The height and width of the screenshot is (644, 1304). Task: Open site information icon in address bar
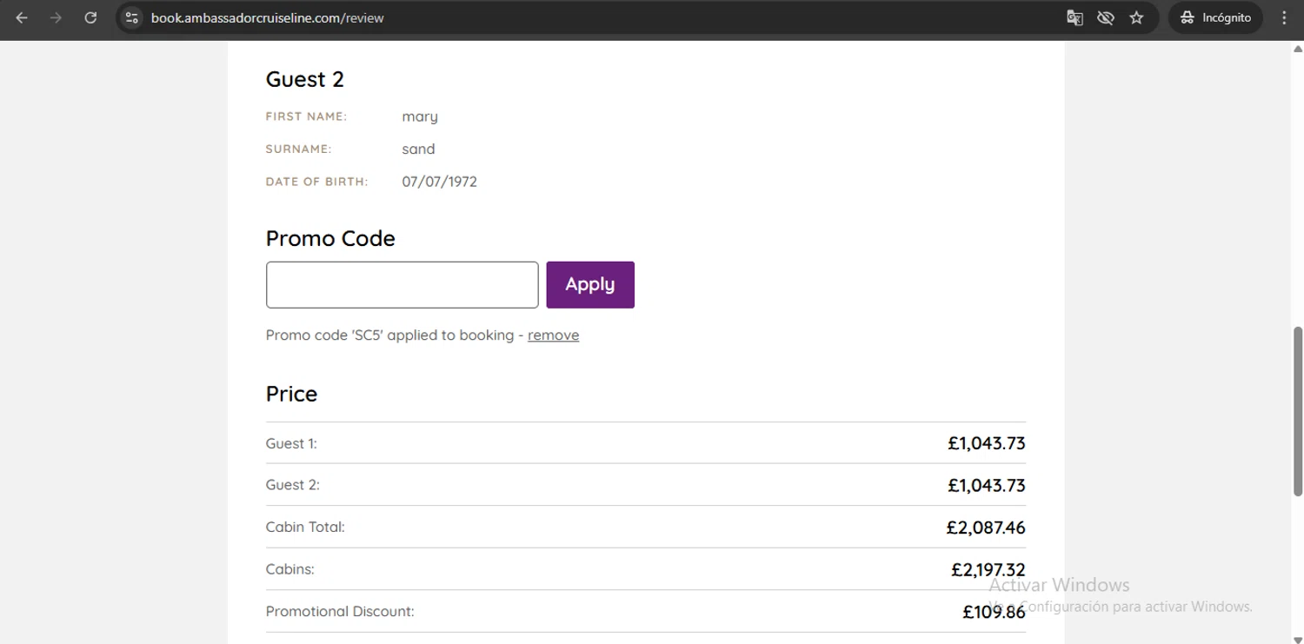pyautogui.click(x=131, y=17)
